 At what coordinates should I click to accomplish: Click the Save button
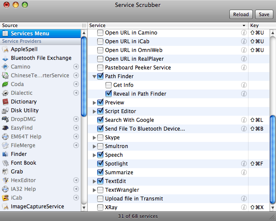(264, 14)
